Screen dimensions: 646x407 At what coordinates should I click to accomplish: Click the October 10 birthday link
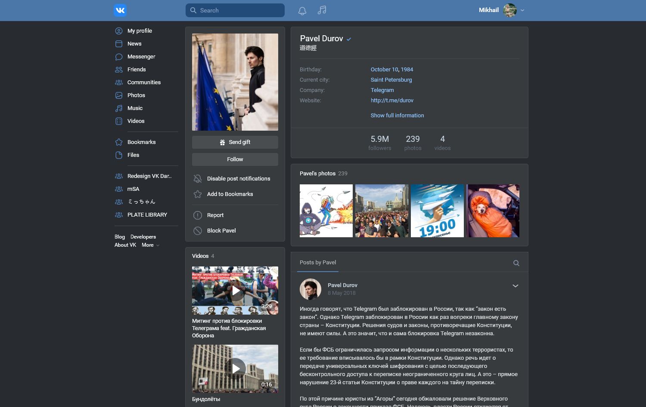coord(385,70)
